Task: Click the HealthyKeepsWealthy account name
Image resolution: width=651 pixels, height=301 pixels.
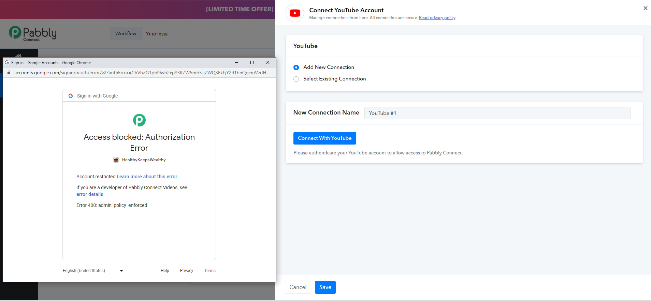Action: pyautogui.click(x=144, y=160)
